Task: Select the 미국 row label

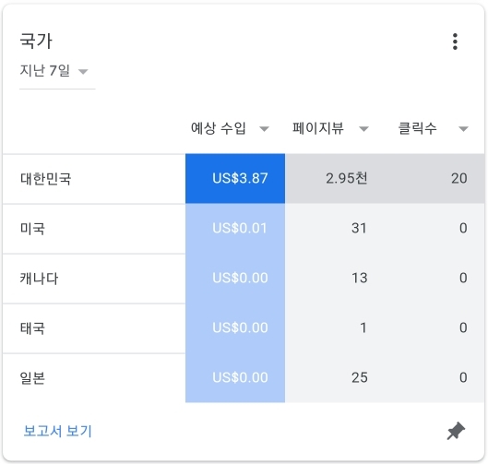Action: (32, 229)
